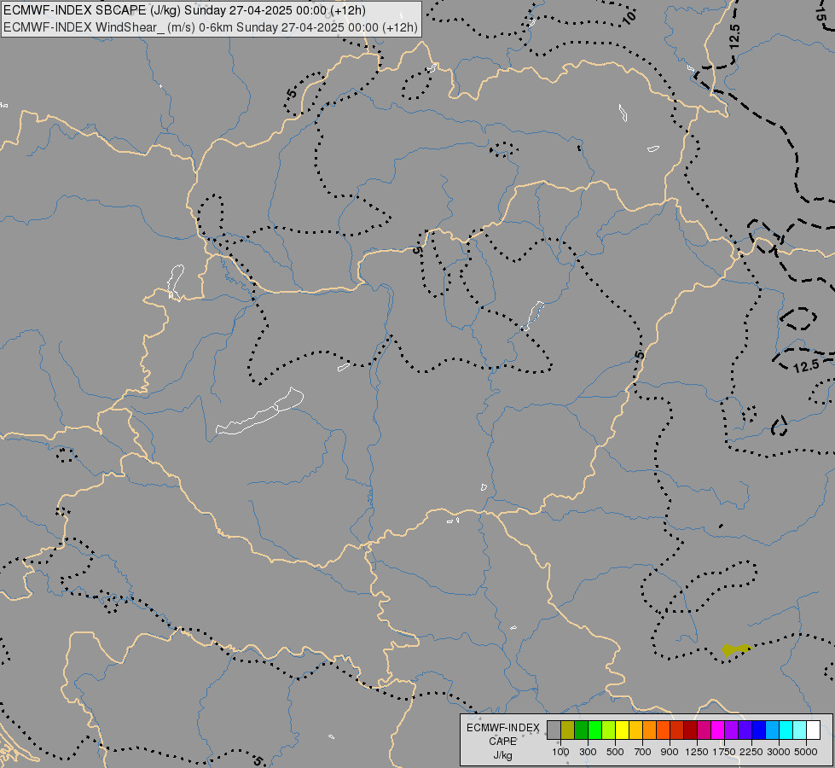This screenshot has width=835, height=768.
Task: Pick the yellow-green swatch left of 500 tick
Action: click(608, 730)
